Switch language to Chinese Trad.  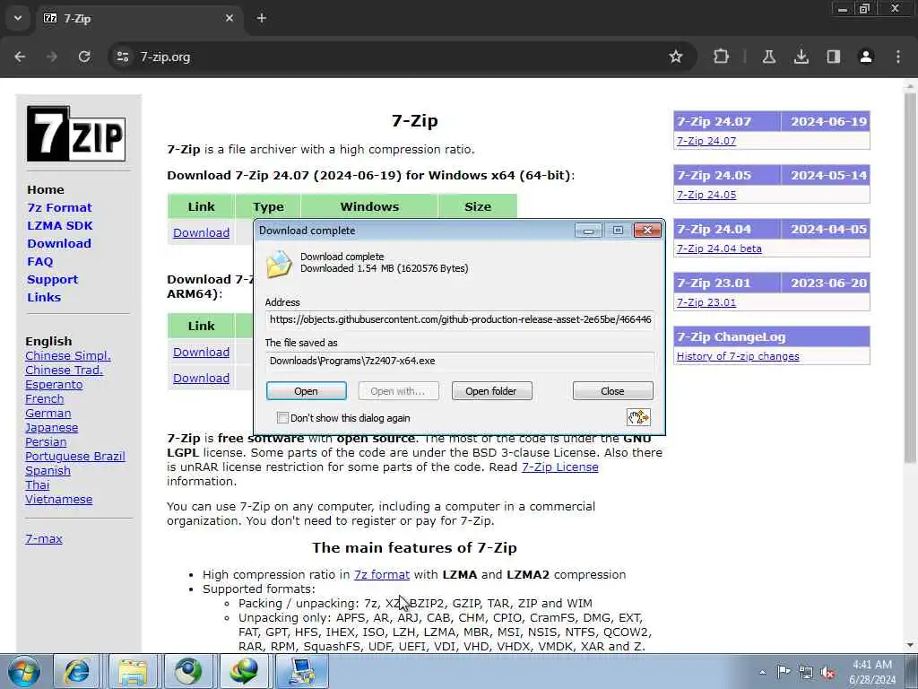[x=64, y=371]
